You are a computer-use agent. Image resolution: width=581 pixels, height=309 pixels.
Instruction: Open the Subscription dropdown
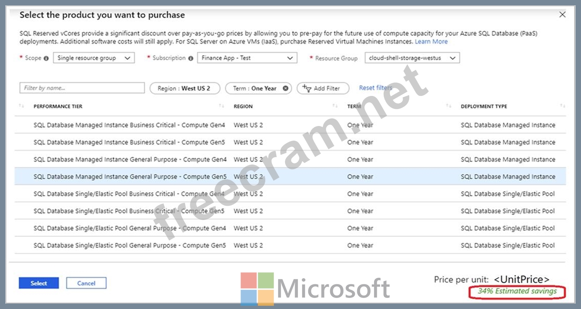pyautogui.click(x=247, y=58)
